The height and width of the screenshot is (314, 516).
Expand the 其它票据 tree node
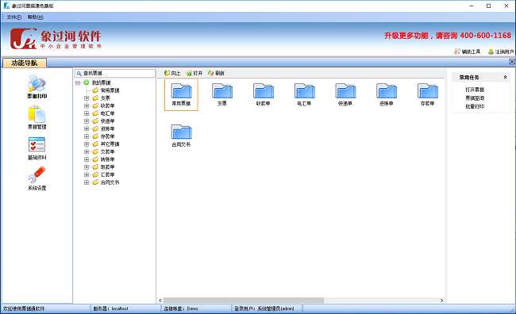point(87,144)
